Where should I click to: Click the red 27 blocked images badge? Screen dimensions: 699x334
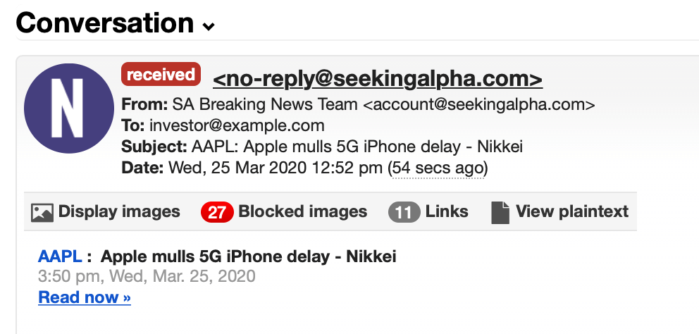[217, 212]
